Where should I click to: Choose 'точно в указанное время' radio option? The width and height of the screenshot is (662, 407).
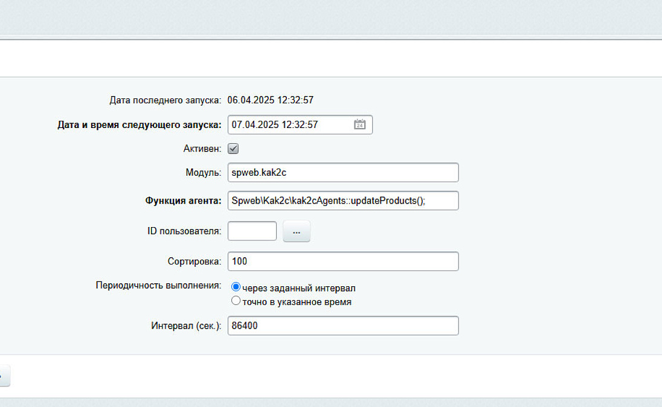[x=236, y=301]
